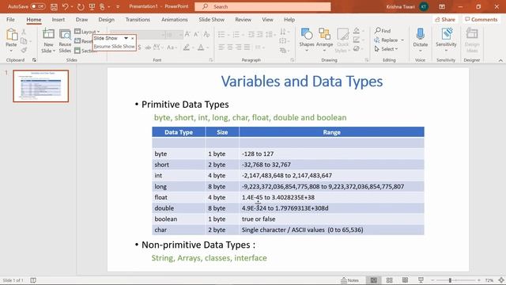Switch to the Draw tab
The image size is (506, 285).
81,19
